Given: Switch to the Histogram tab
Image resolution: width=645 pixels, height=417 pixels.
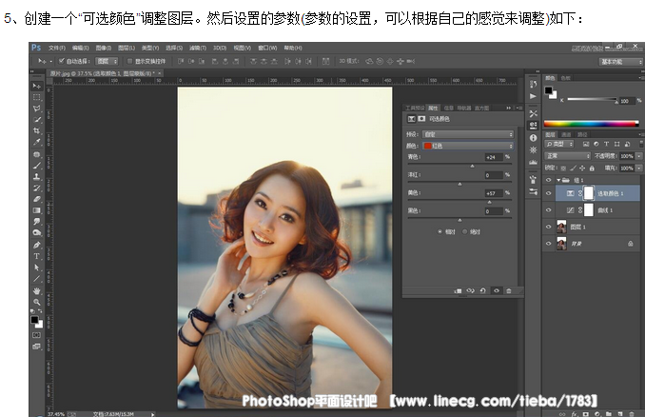Looking at the screenshot, I should point(481,108).
